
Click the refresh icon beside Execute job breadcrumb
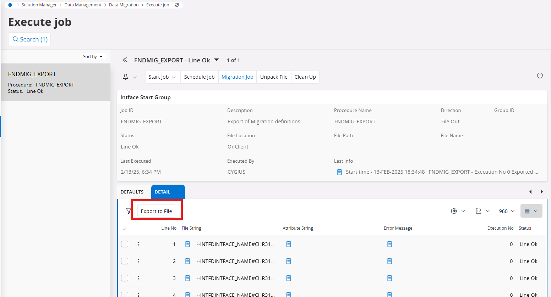click(x=177, y=5)
